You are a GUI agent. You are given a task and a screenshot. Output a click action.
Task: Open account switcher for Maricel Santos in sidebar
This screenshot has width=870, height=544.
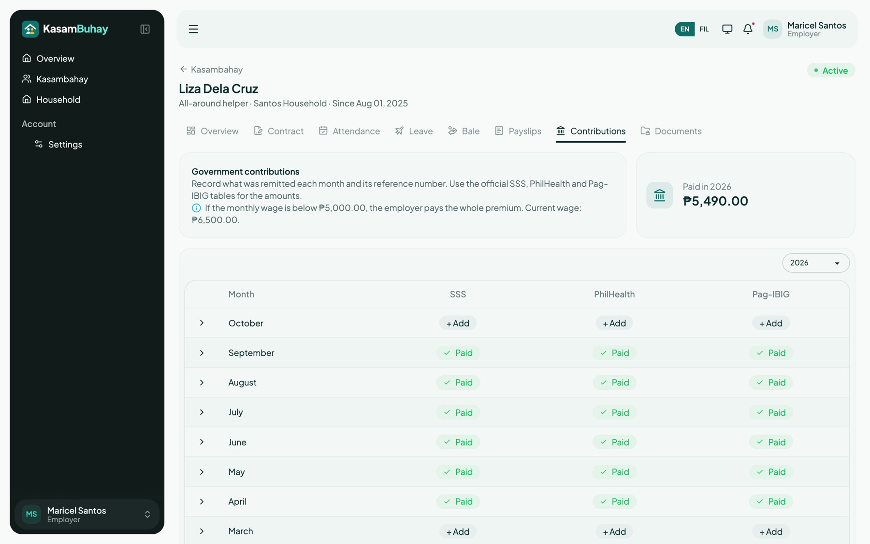click(x=87, y=515)
